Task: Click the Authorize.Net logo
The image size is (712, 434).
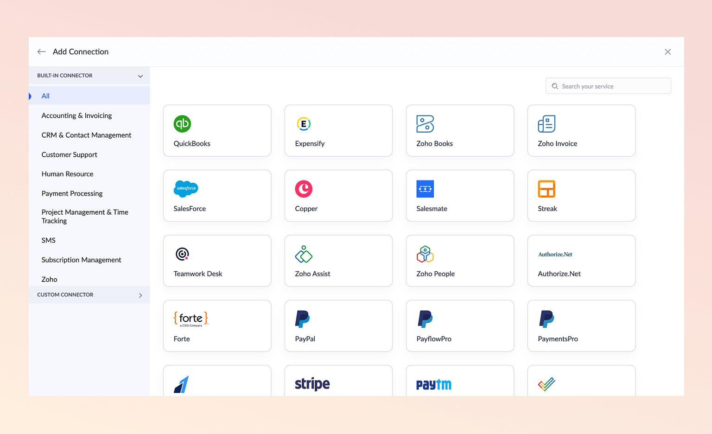Action: [555, 255]
